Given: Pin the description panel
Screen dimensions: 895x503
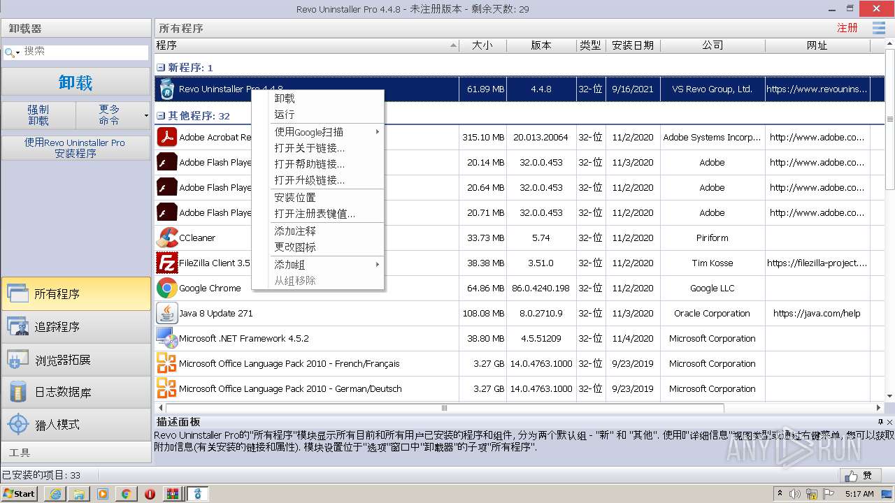Looking at the screenshot, I should (880, 422).
